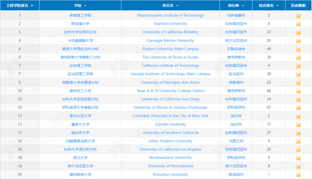Screen dimensions: 312x179
Task: Open history chart for Cornell University row
Action: tap(298, 125)
